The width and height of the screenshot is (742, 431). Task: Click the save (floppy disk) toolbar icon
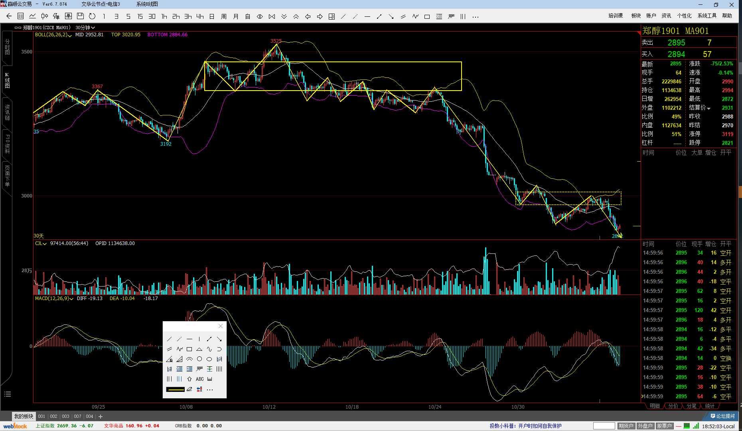click(80, 16)
